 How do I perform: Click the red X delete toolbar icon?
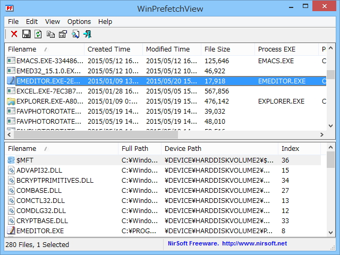click(x=14, y=34)
